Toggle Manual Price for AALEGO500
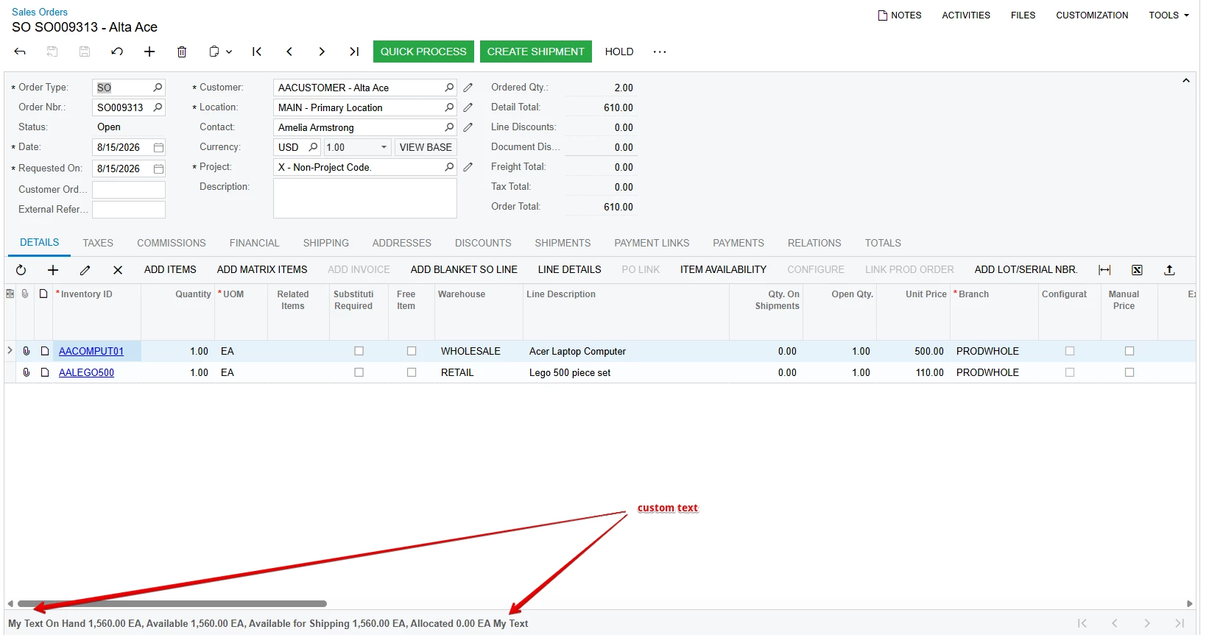Viewport: 1209px width, 635px height. point(1129,372)
